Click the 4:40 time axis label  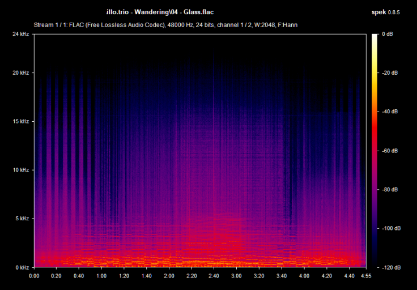tap(349, 276)
